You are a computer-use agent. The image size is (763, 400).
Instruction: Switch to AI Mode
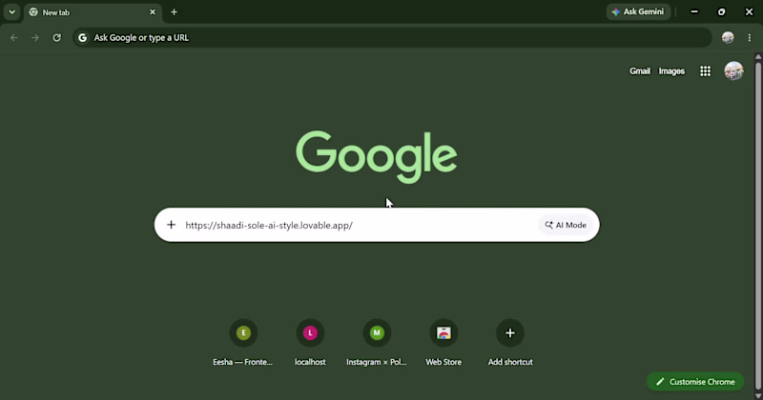pos(566,225)
